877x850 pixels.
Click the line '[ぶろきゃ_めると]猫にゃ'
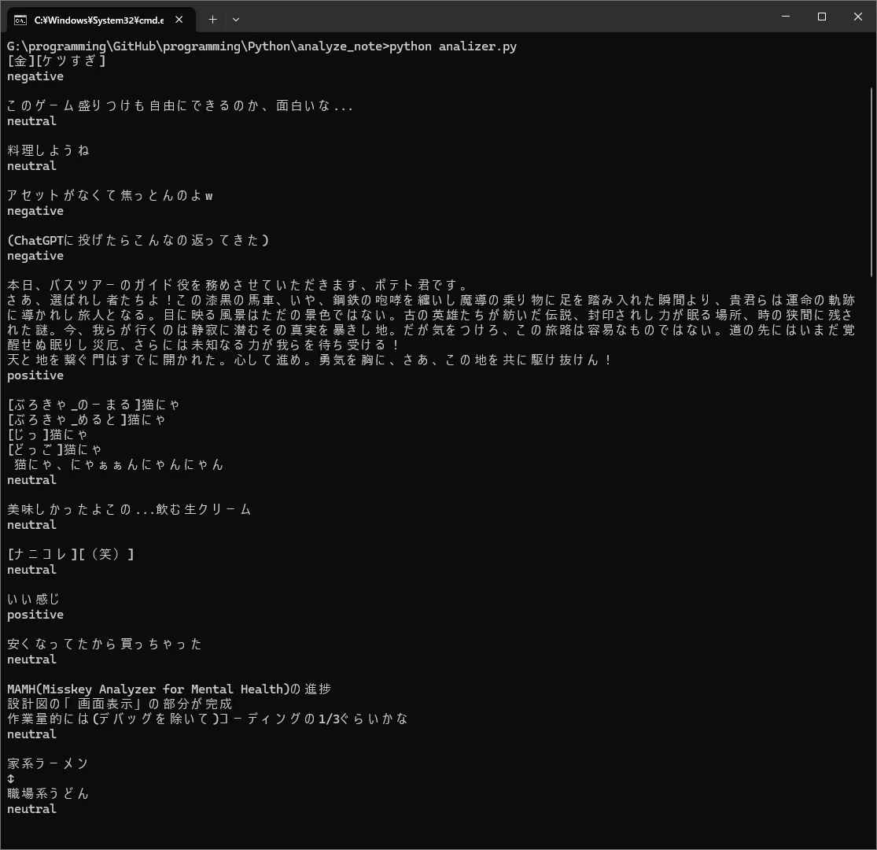[x=87, y=419]
